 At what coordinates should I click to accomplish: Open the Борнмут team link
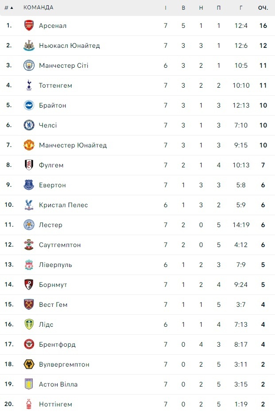coord(53,285)
